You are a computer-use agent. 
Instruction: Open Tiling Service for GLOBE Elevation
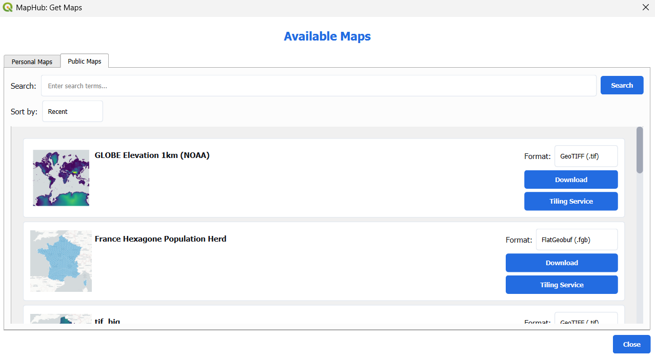[x=571, y=202]
